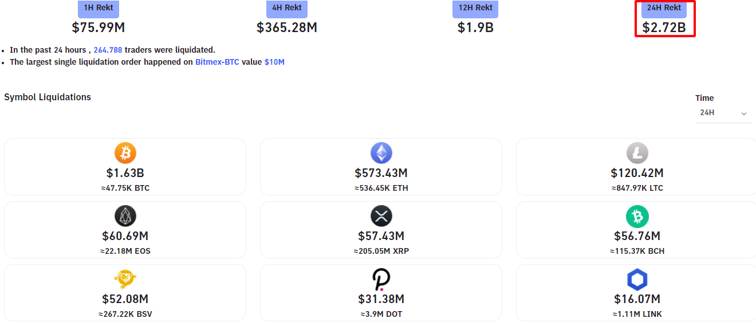Select the 1H Rekt tab
Viewport: 756px width, 330px height.
98,8
